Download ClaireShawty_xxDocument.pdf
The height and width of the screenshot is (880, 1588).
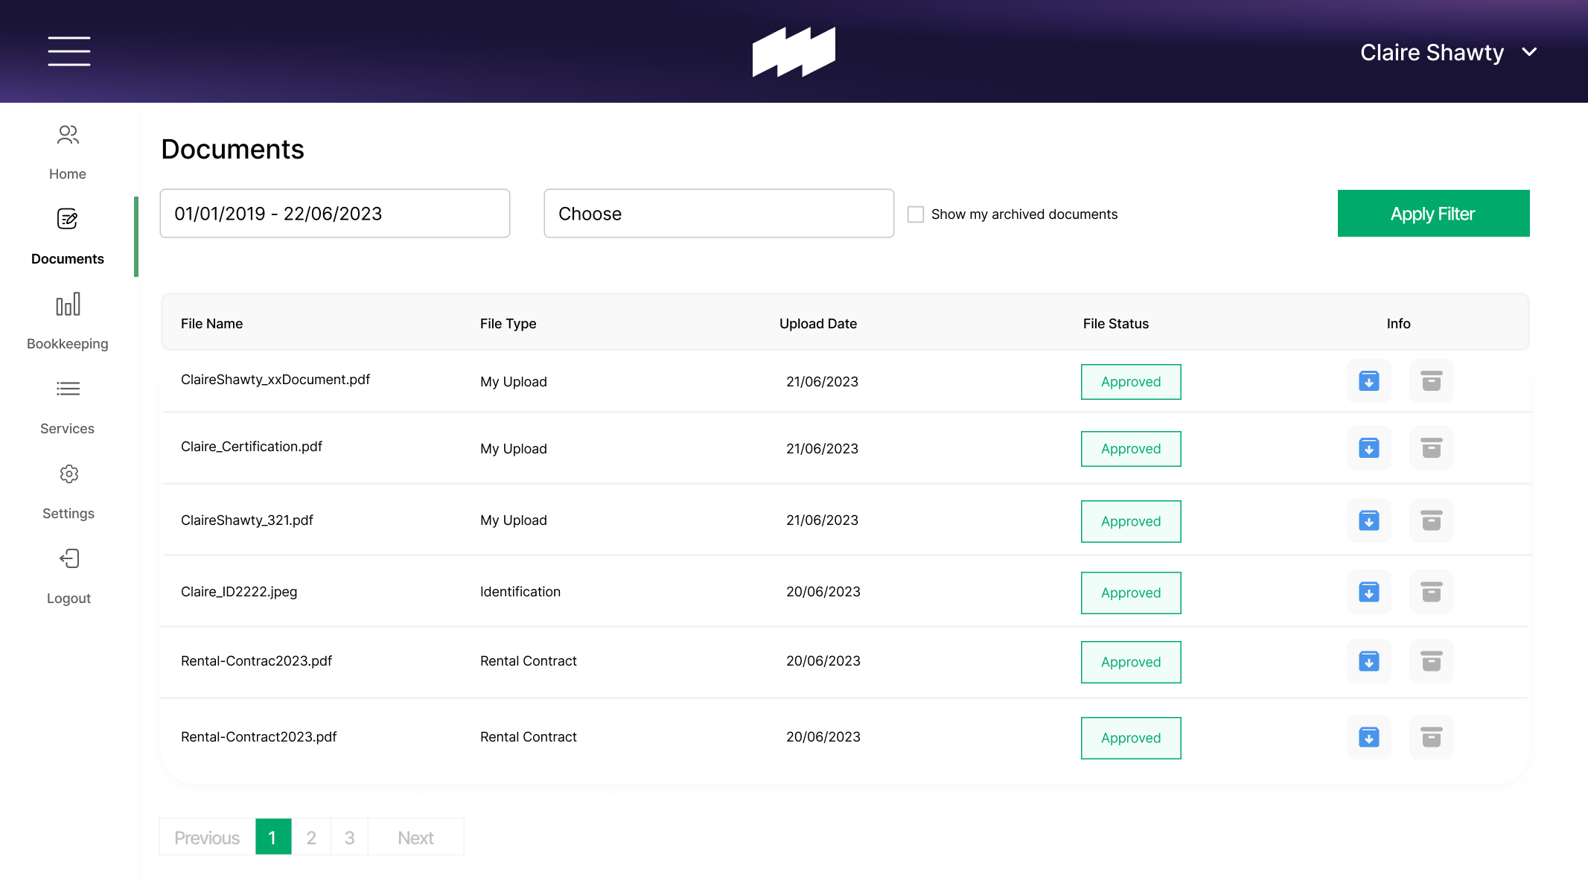pos(1369,381)
